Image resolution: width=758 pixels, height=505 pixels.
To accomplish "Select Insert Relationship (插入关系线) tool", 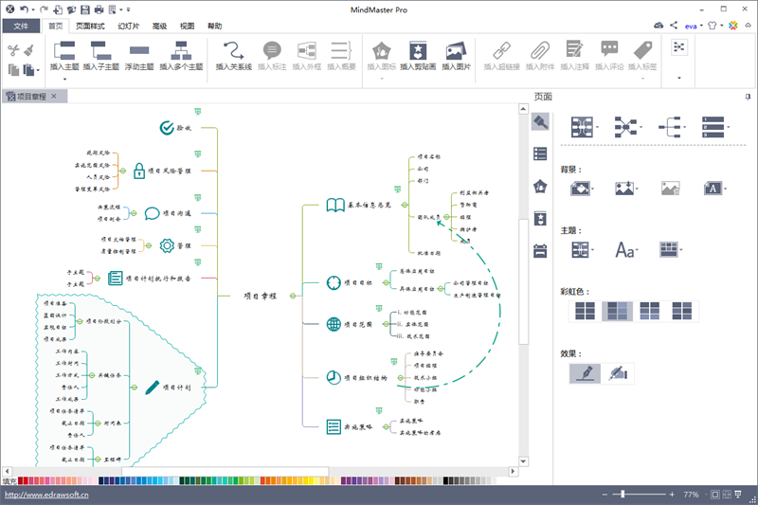I will pos(233,50).
